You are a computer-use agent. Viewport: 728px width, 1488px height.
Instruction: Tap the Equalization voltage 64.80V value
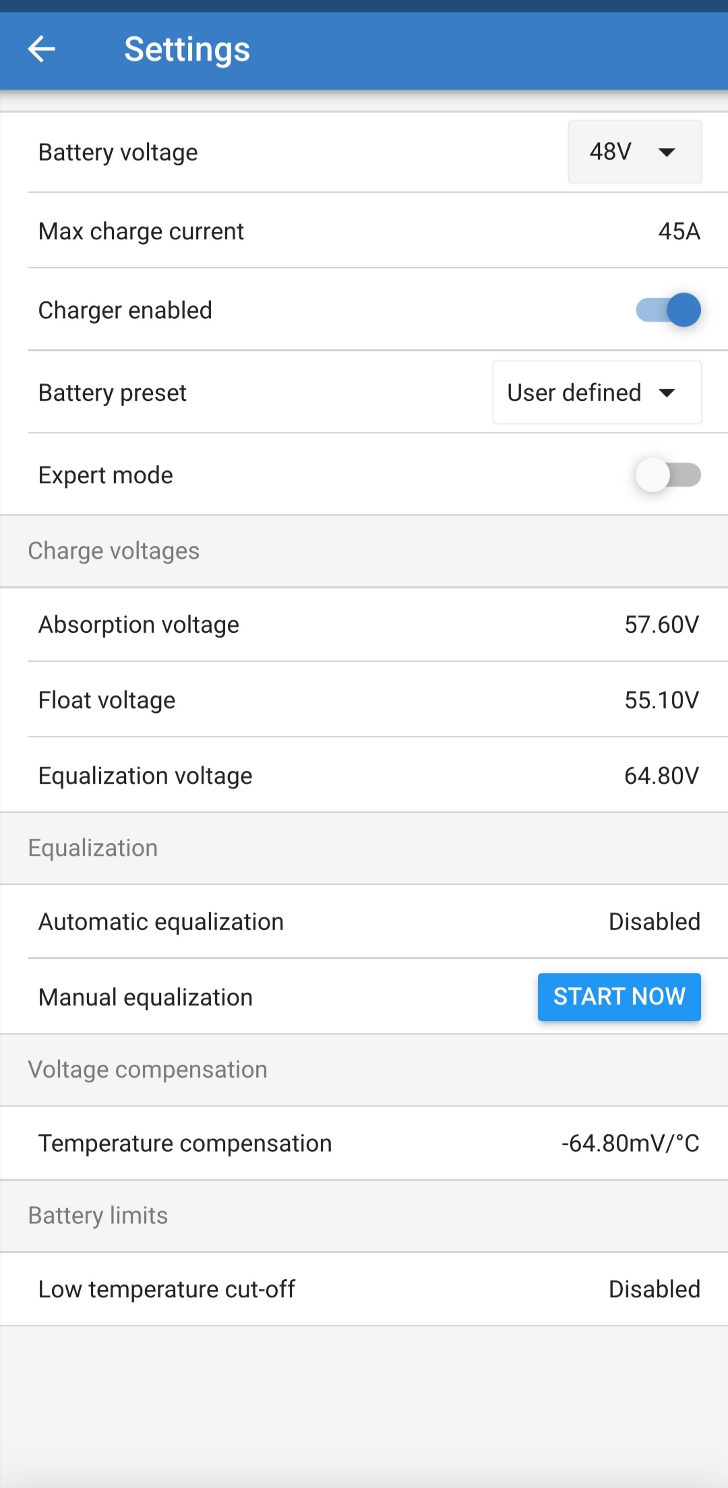pos(661,776)
